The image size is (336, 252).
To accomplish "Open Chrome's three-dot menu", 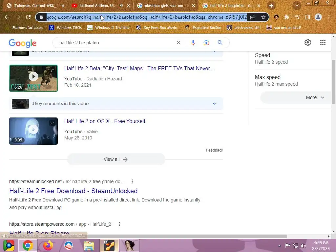I will (329, 17).
